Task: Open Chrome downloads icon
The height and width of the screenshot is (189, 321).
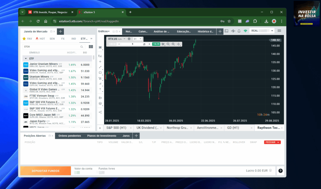Action: pyautogui.click(x=266, y=21)
